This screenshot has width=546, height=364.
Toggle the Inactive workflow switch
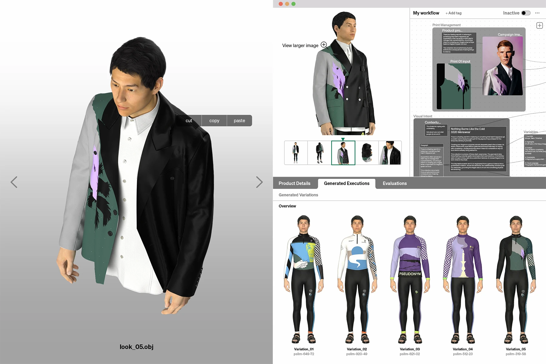click(526, 13)
